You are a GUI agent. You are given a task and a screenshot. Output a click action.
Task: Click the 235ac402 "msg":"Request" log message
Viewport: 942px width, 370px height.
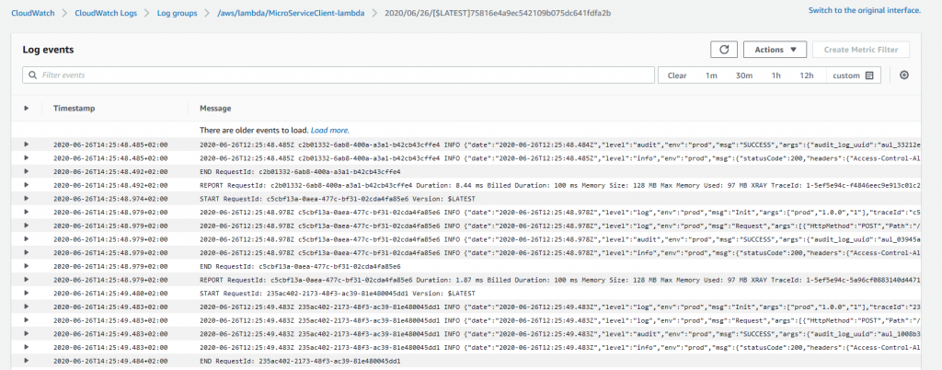560,320
